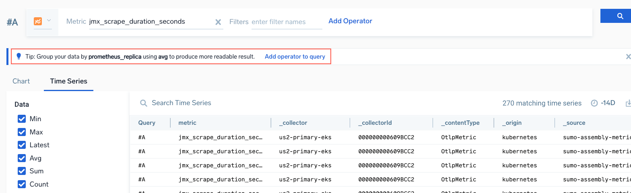
Task: Click the clock time range icon
Action: [x=594, y=103]
